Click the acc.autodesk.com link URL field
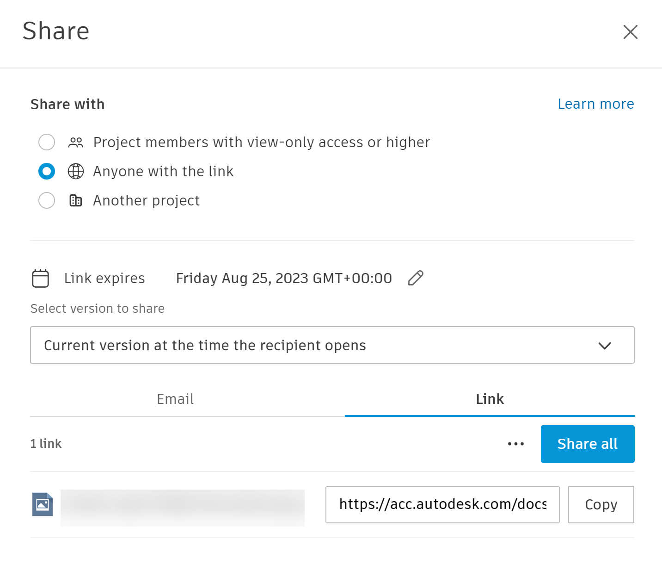Image resolution: width=662 pixels, height=565 pixels. point(442,504)
